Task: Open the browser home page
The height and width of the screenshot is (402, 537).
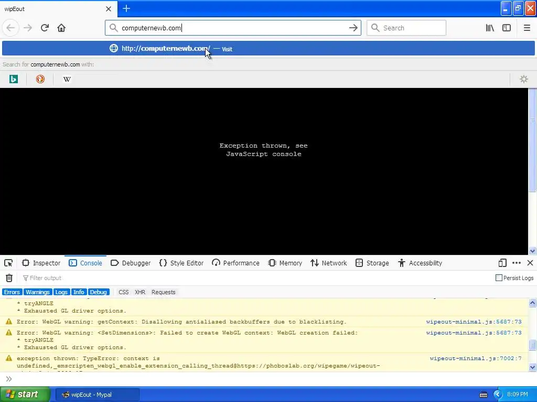Action: [61, 28]
